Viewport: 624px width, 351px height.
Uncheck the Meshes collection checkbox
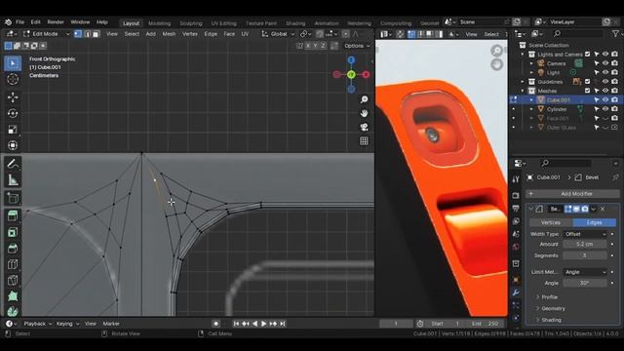(x=587, y=91)
